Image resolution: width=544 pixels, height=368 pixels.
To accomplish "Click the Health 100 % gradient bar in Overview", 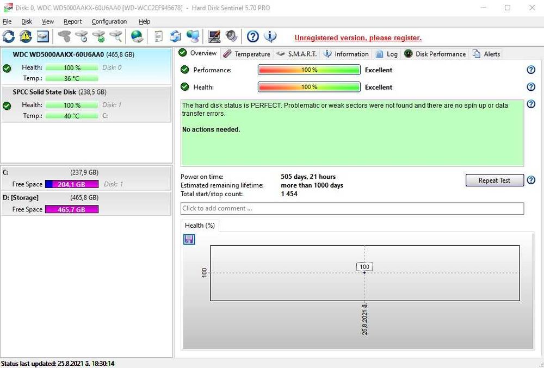I will tap(309, 87).
